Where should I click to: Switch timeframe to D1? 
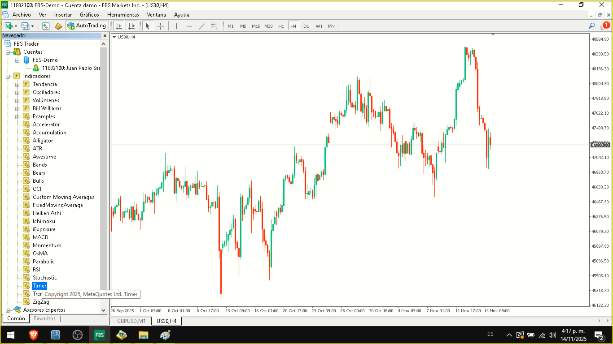[x=306, y=26]
